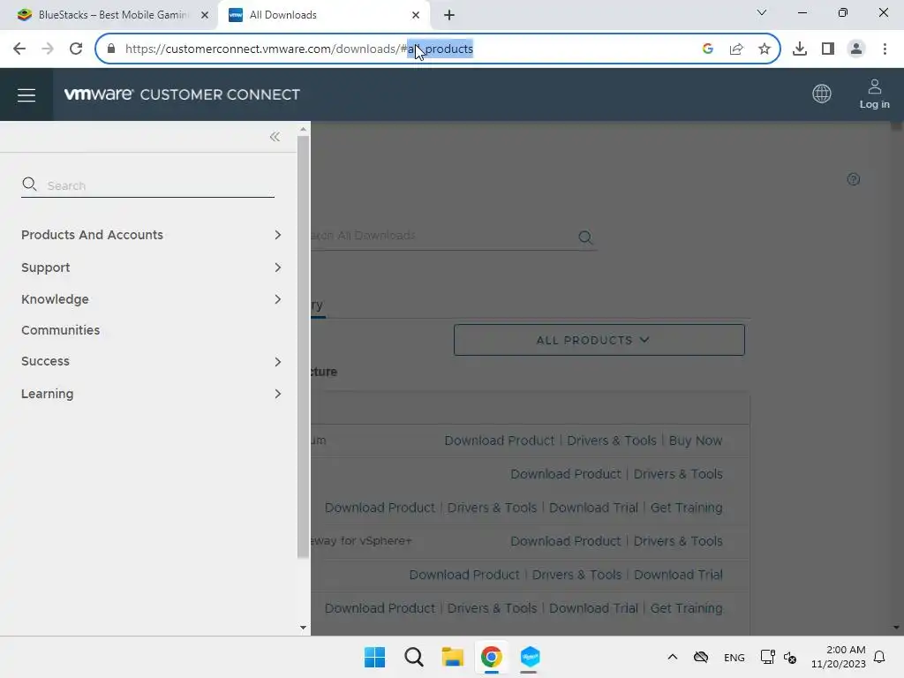Open Chrome three-dot menu
Screen dimensions: 904x678
(x=885, y=49)
